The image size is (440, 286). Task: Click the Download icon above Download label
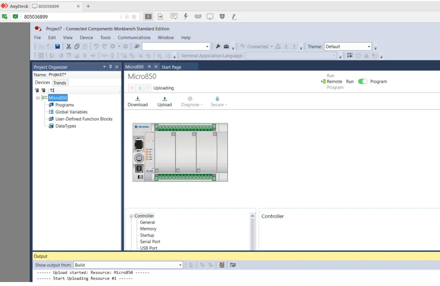tap(137, 99)
